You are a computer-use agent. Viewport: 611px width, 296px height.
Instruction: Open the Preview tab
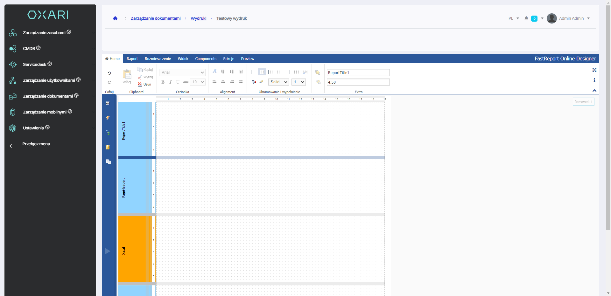[247, 59]
